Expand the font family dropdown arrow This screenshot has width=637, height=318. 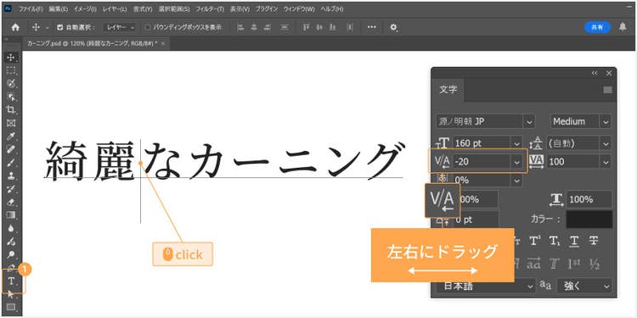(529, 121)
